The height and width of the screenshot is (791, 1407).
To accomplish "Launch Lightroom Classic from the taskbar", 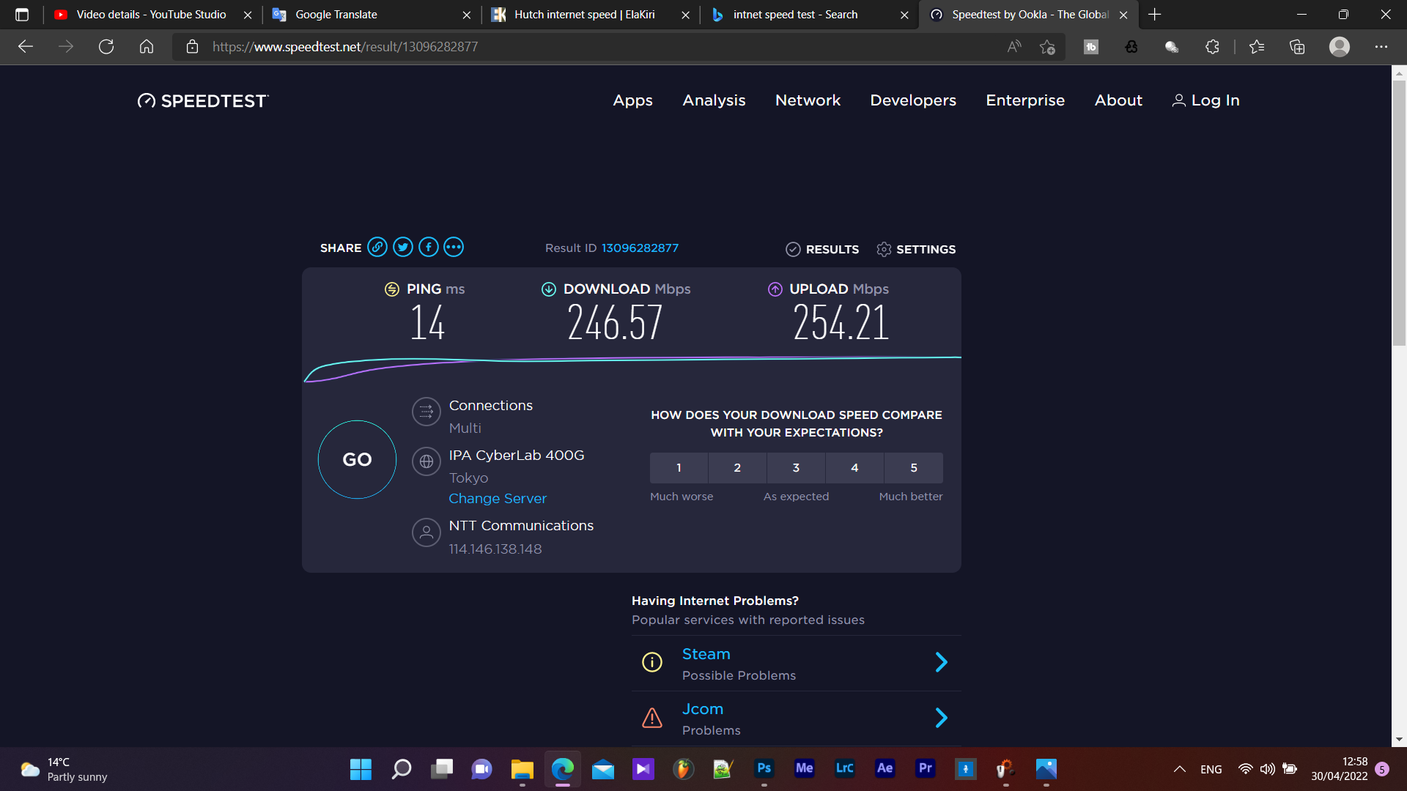I will (x=844, y=769).
